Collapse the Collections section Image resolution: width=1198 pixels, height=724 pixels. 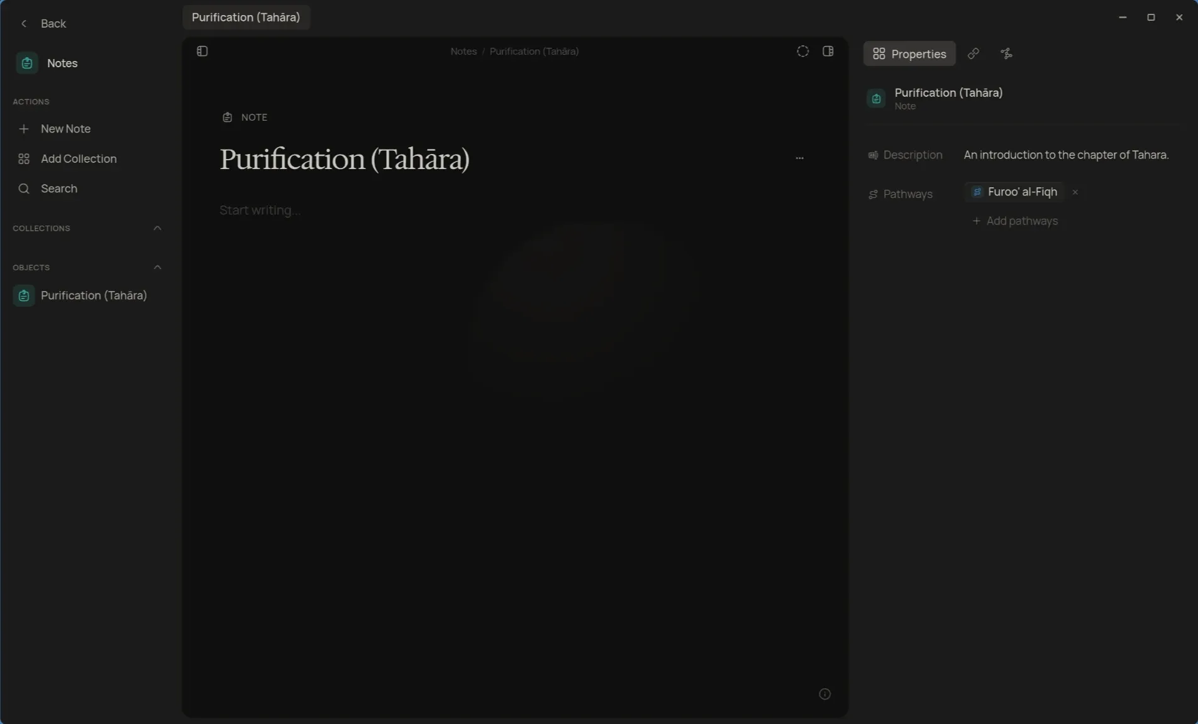157,228
